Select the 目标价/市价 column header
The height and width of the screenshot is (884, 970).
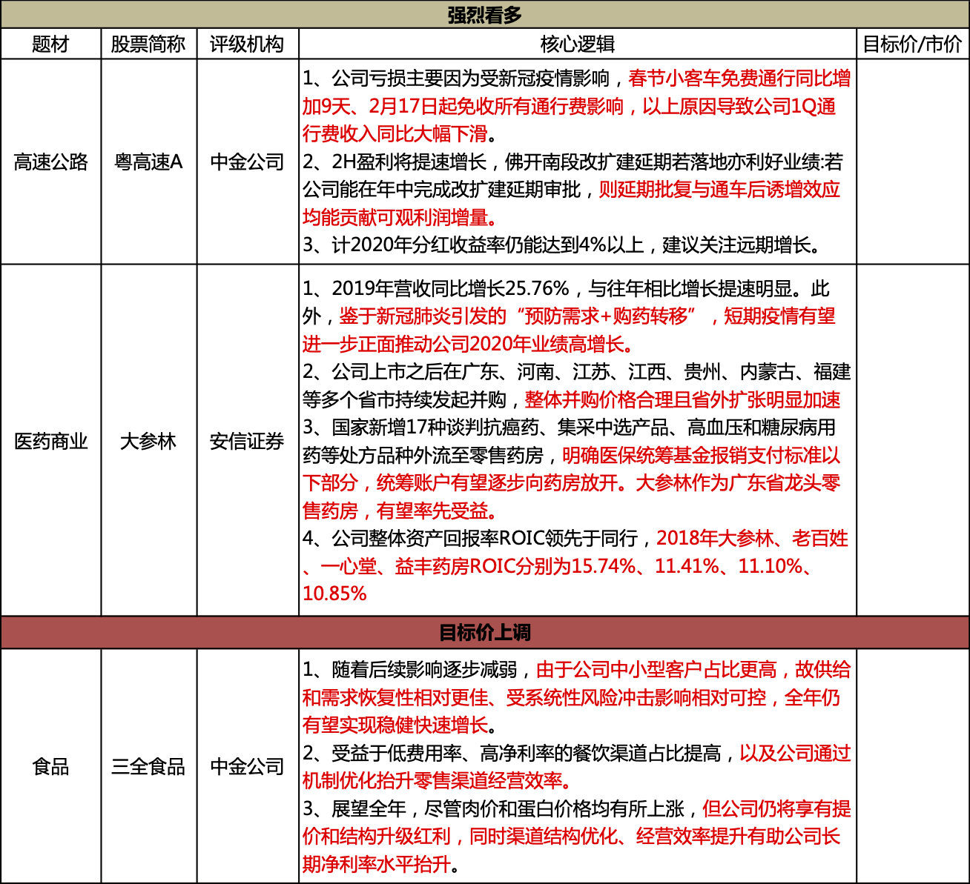click(x=911, y=41)
